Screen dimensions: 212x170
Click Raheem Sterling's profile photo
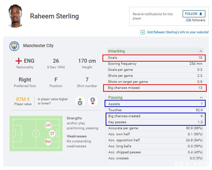pyautogui.click(x=15, y=16)
